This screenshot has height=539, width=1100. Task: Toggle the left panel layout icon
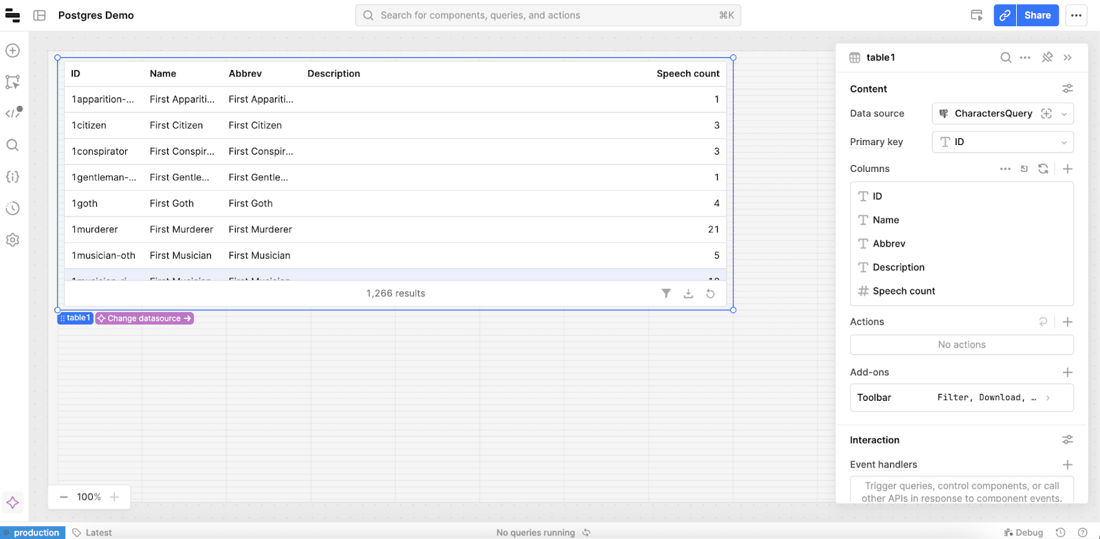click(x=39, y=15)
